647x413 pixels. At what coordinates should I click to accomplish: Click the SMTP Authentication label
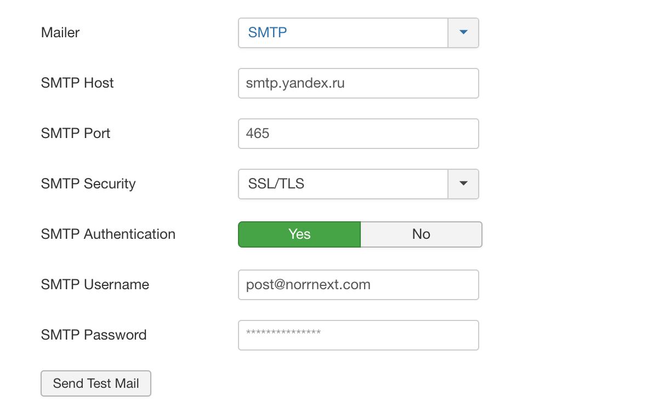(x=108, y=234)
